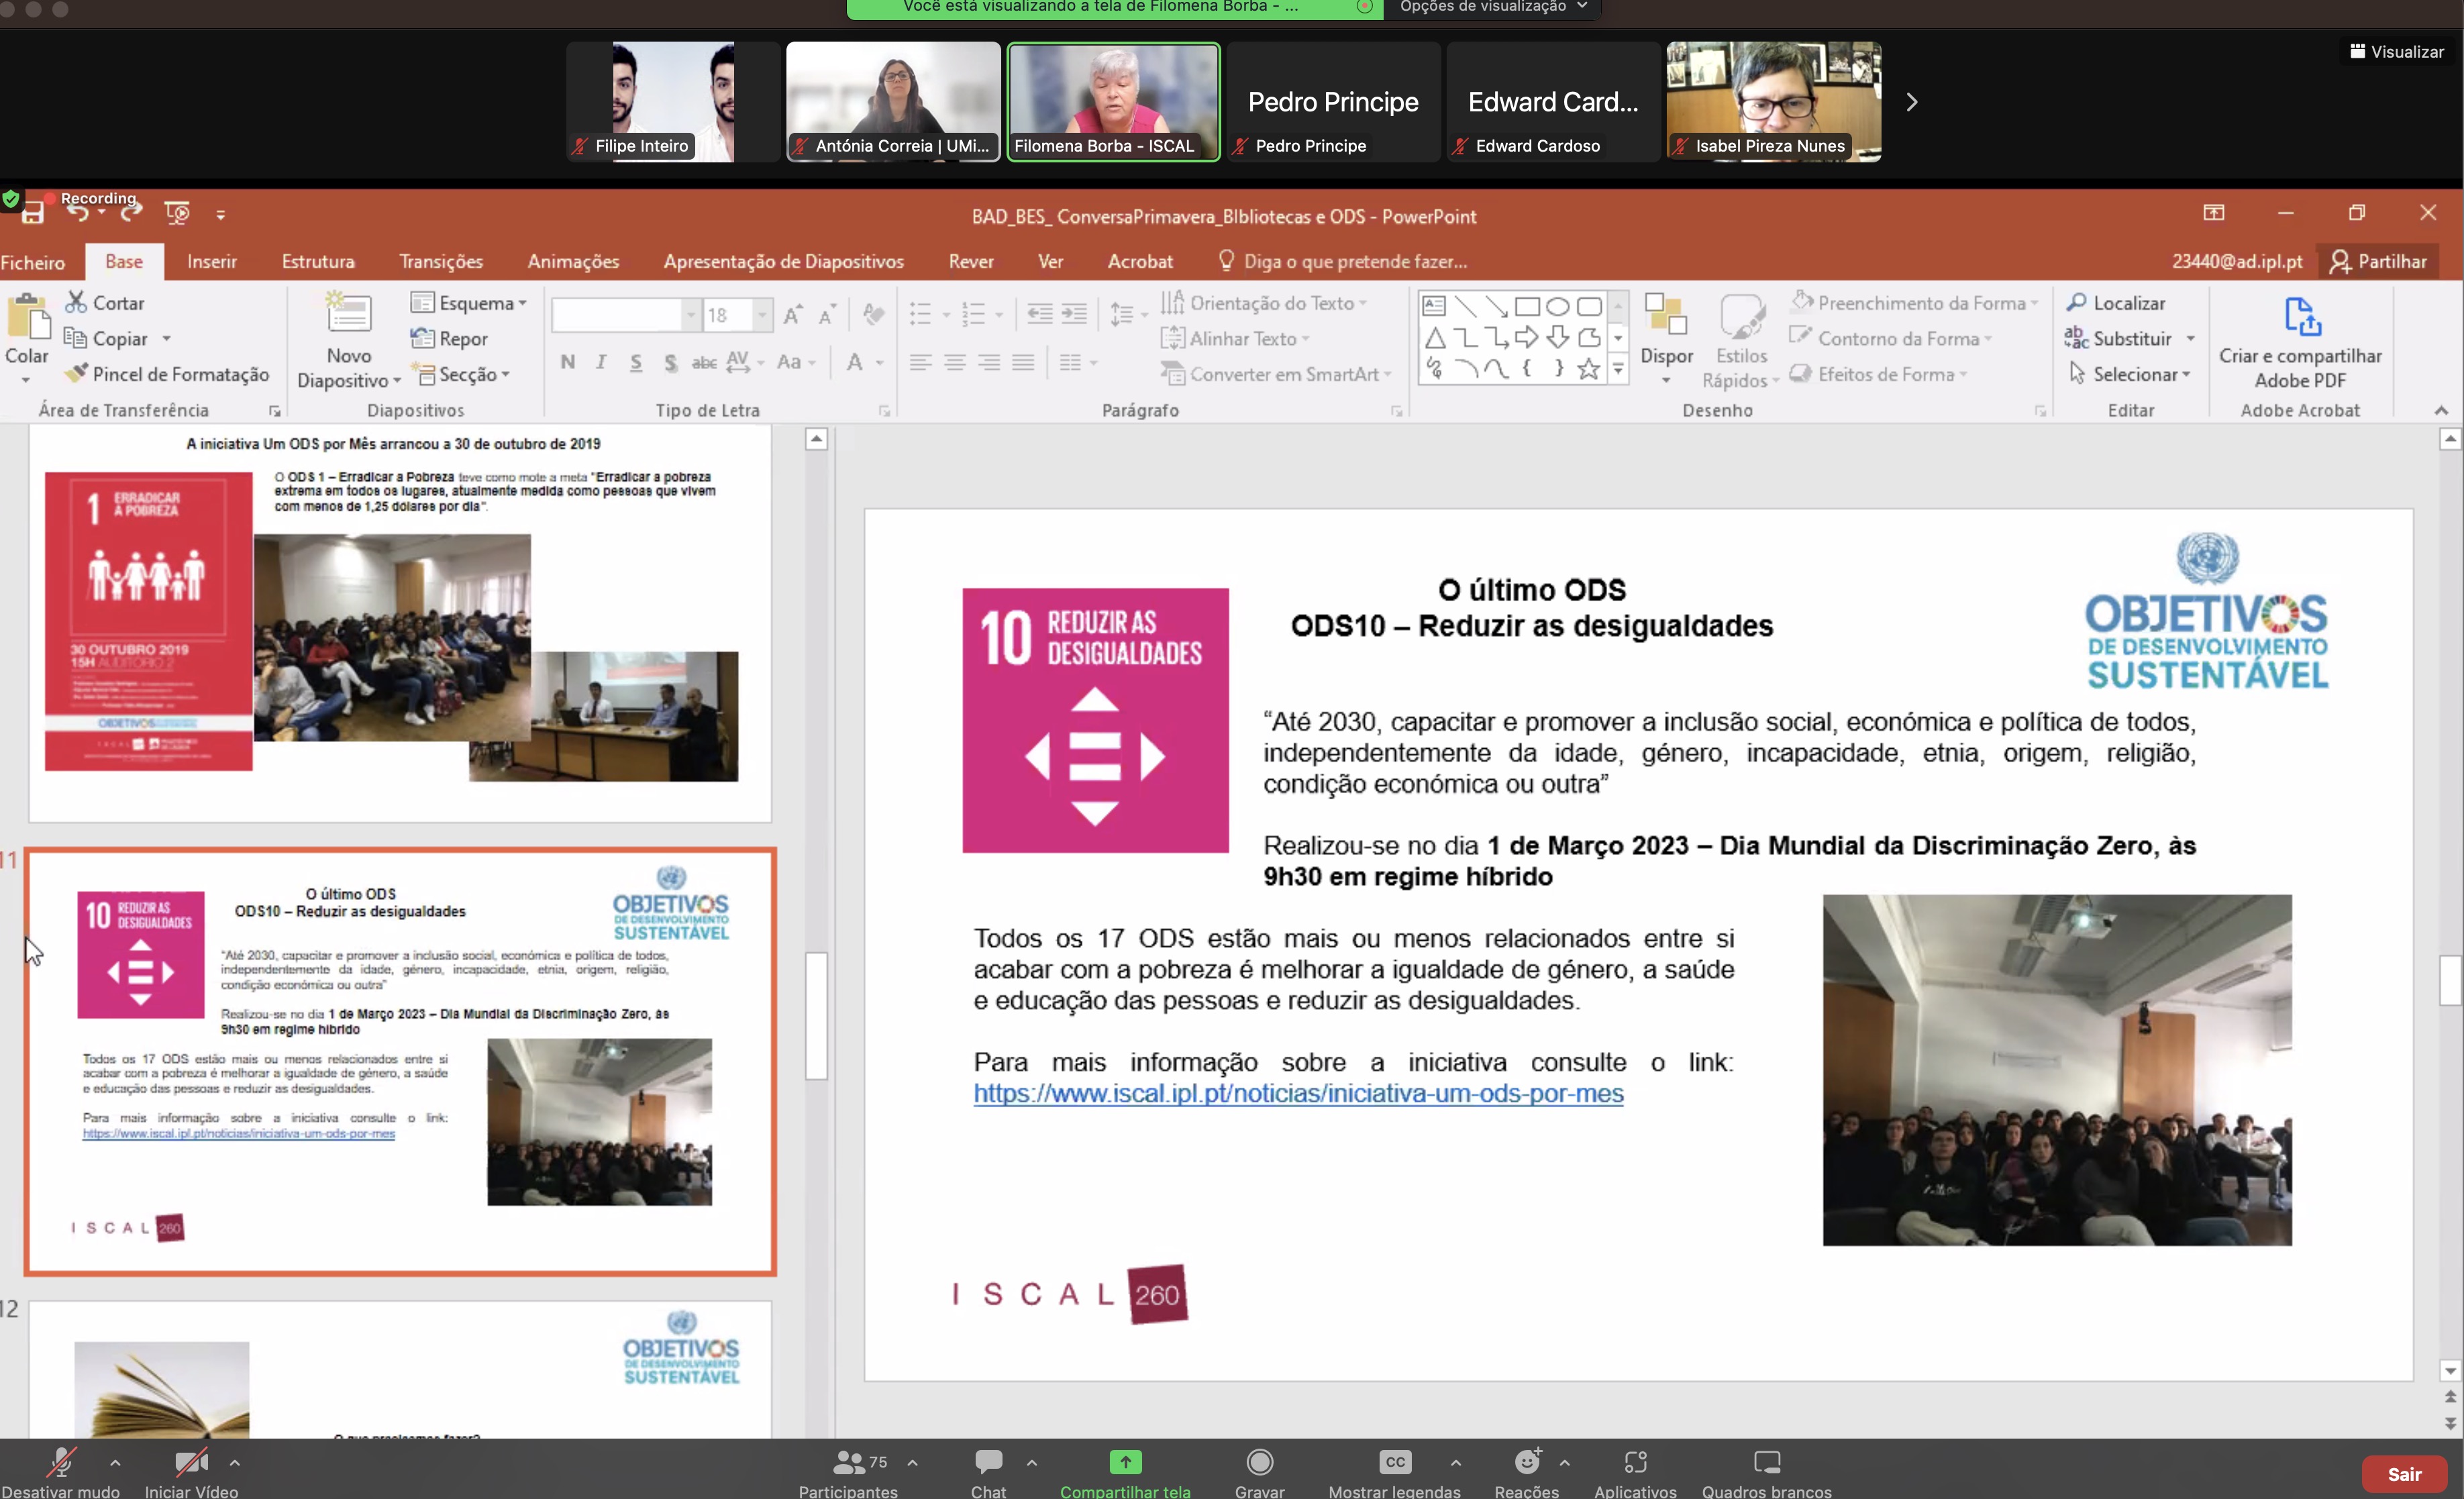The height and width of the screenshot is (1499, 2464).
Task: Increase list indent level icon
Action: pos(1074,315)
